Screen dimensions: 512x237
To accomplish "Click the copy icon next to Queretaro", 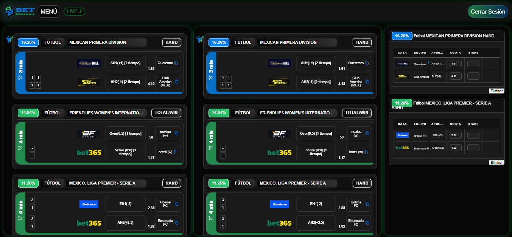I will point(176,63).
